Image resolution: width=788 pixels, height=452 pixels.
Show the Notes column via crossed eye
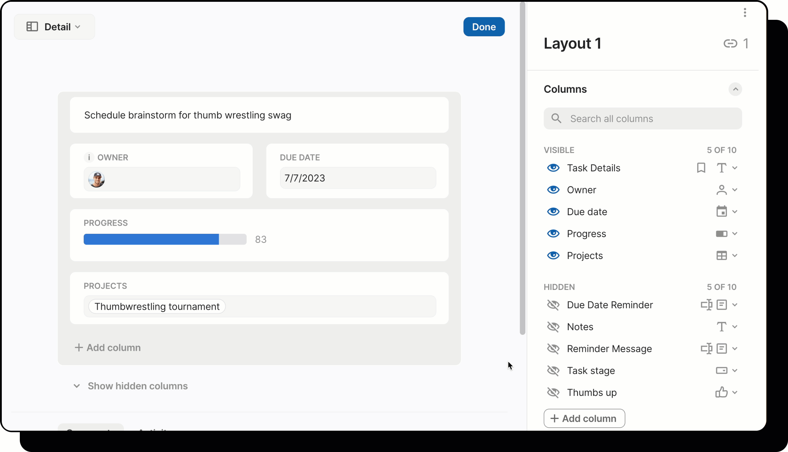tap(553, 327)
